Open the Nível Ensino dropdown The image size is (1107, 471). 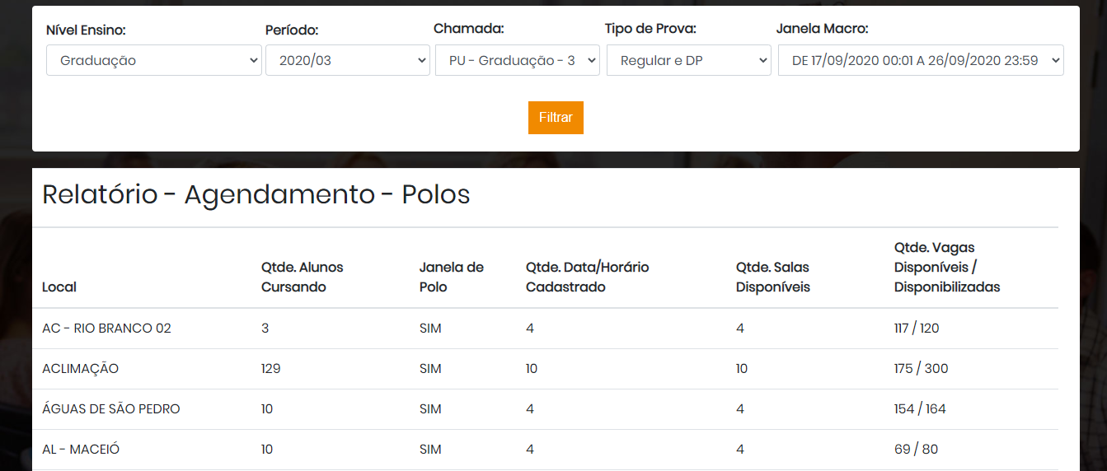[154, 60]
